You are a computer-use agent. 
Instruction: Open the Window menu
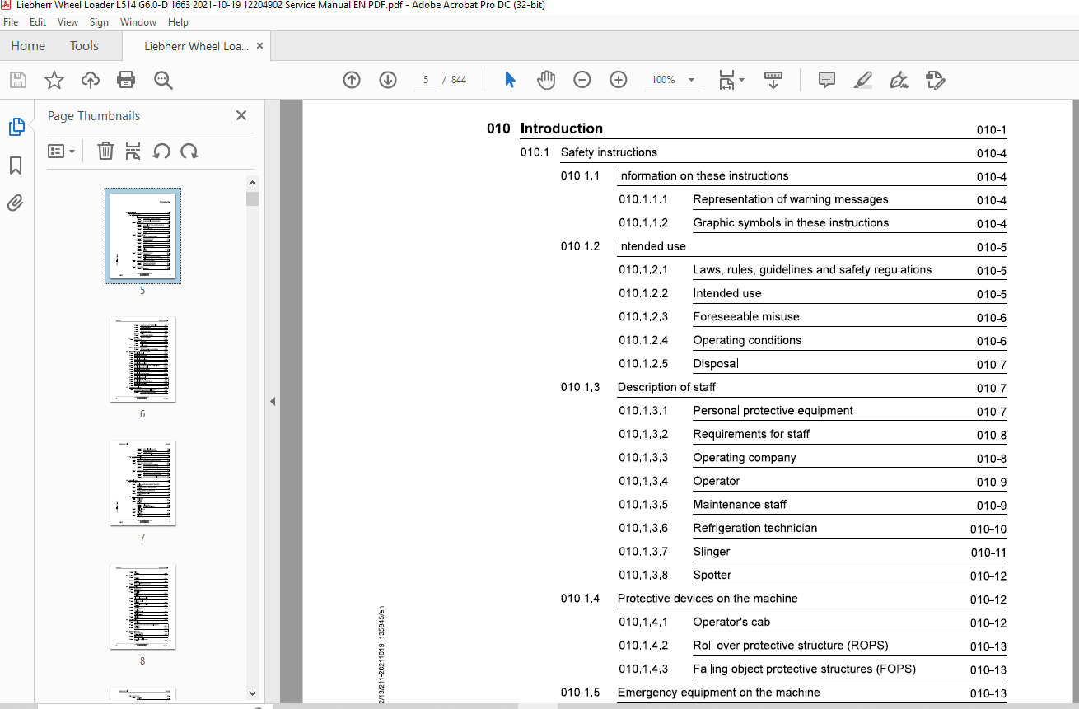[x=138, y=22]
